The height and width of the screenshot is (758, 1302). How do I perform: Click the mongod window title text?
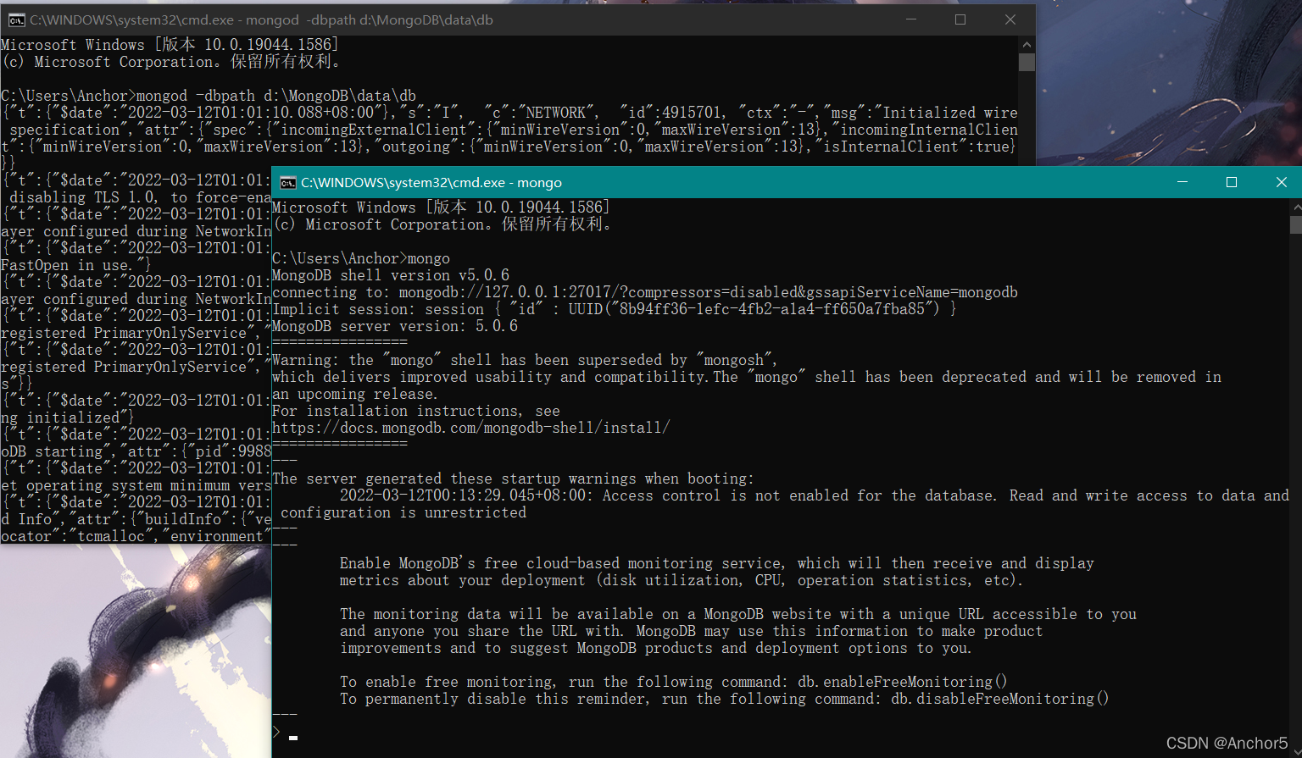[x=261, y=20]
